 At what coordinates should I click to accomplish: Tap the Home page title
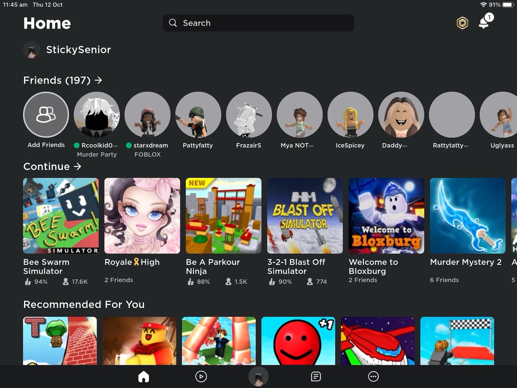[47, 23]
